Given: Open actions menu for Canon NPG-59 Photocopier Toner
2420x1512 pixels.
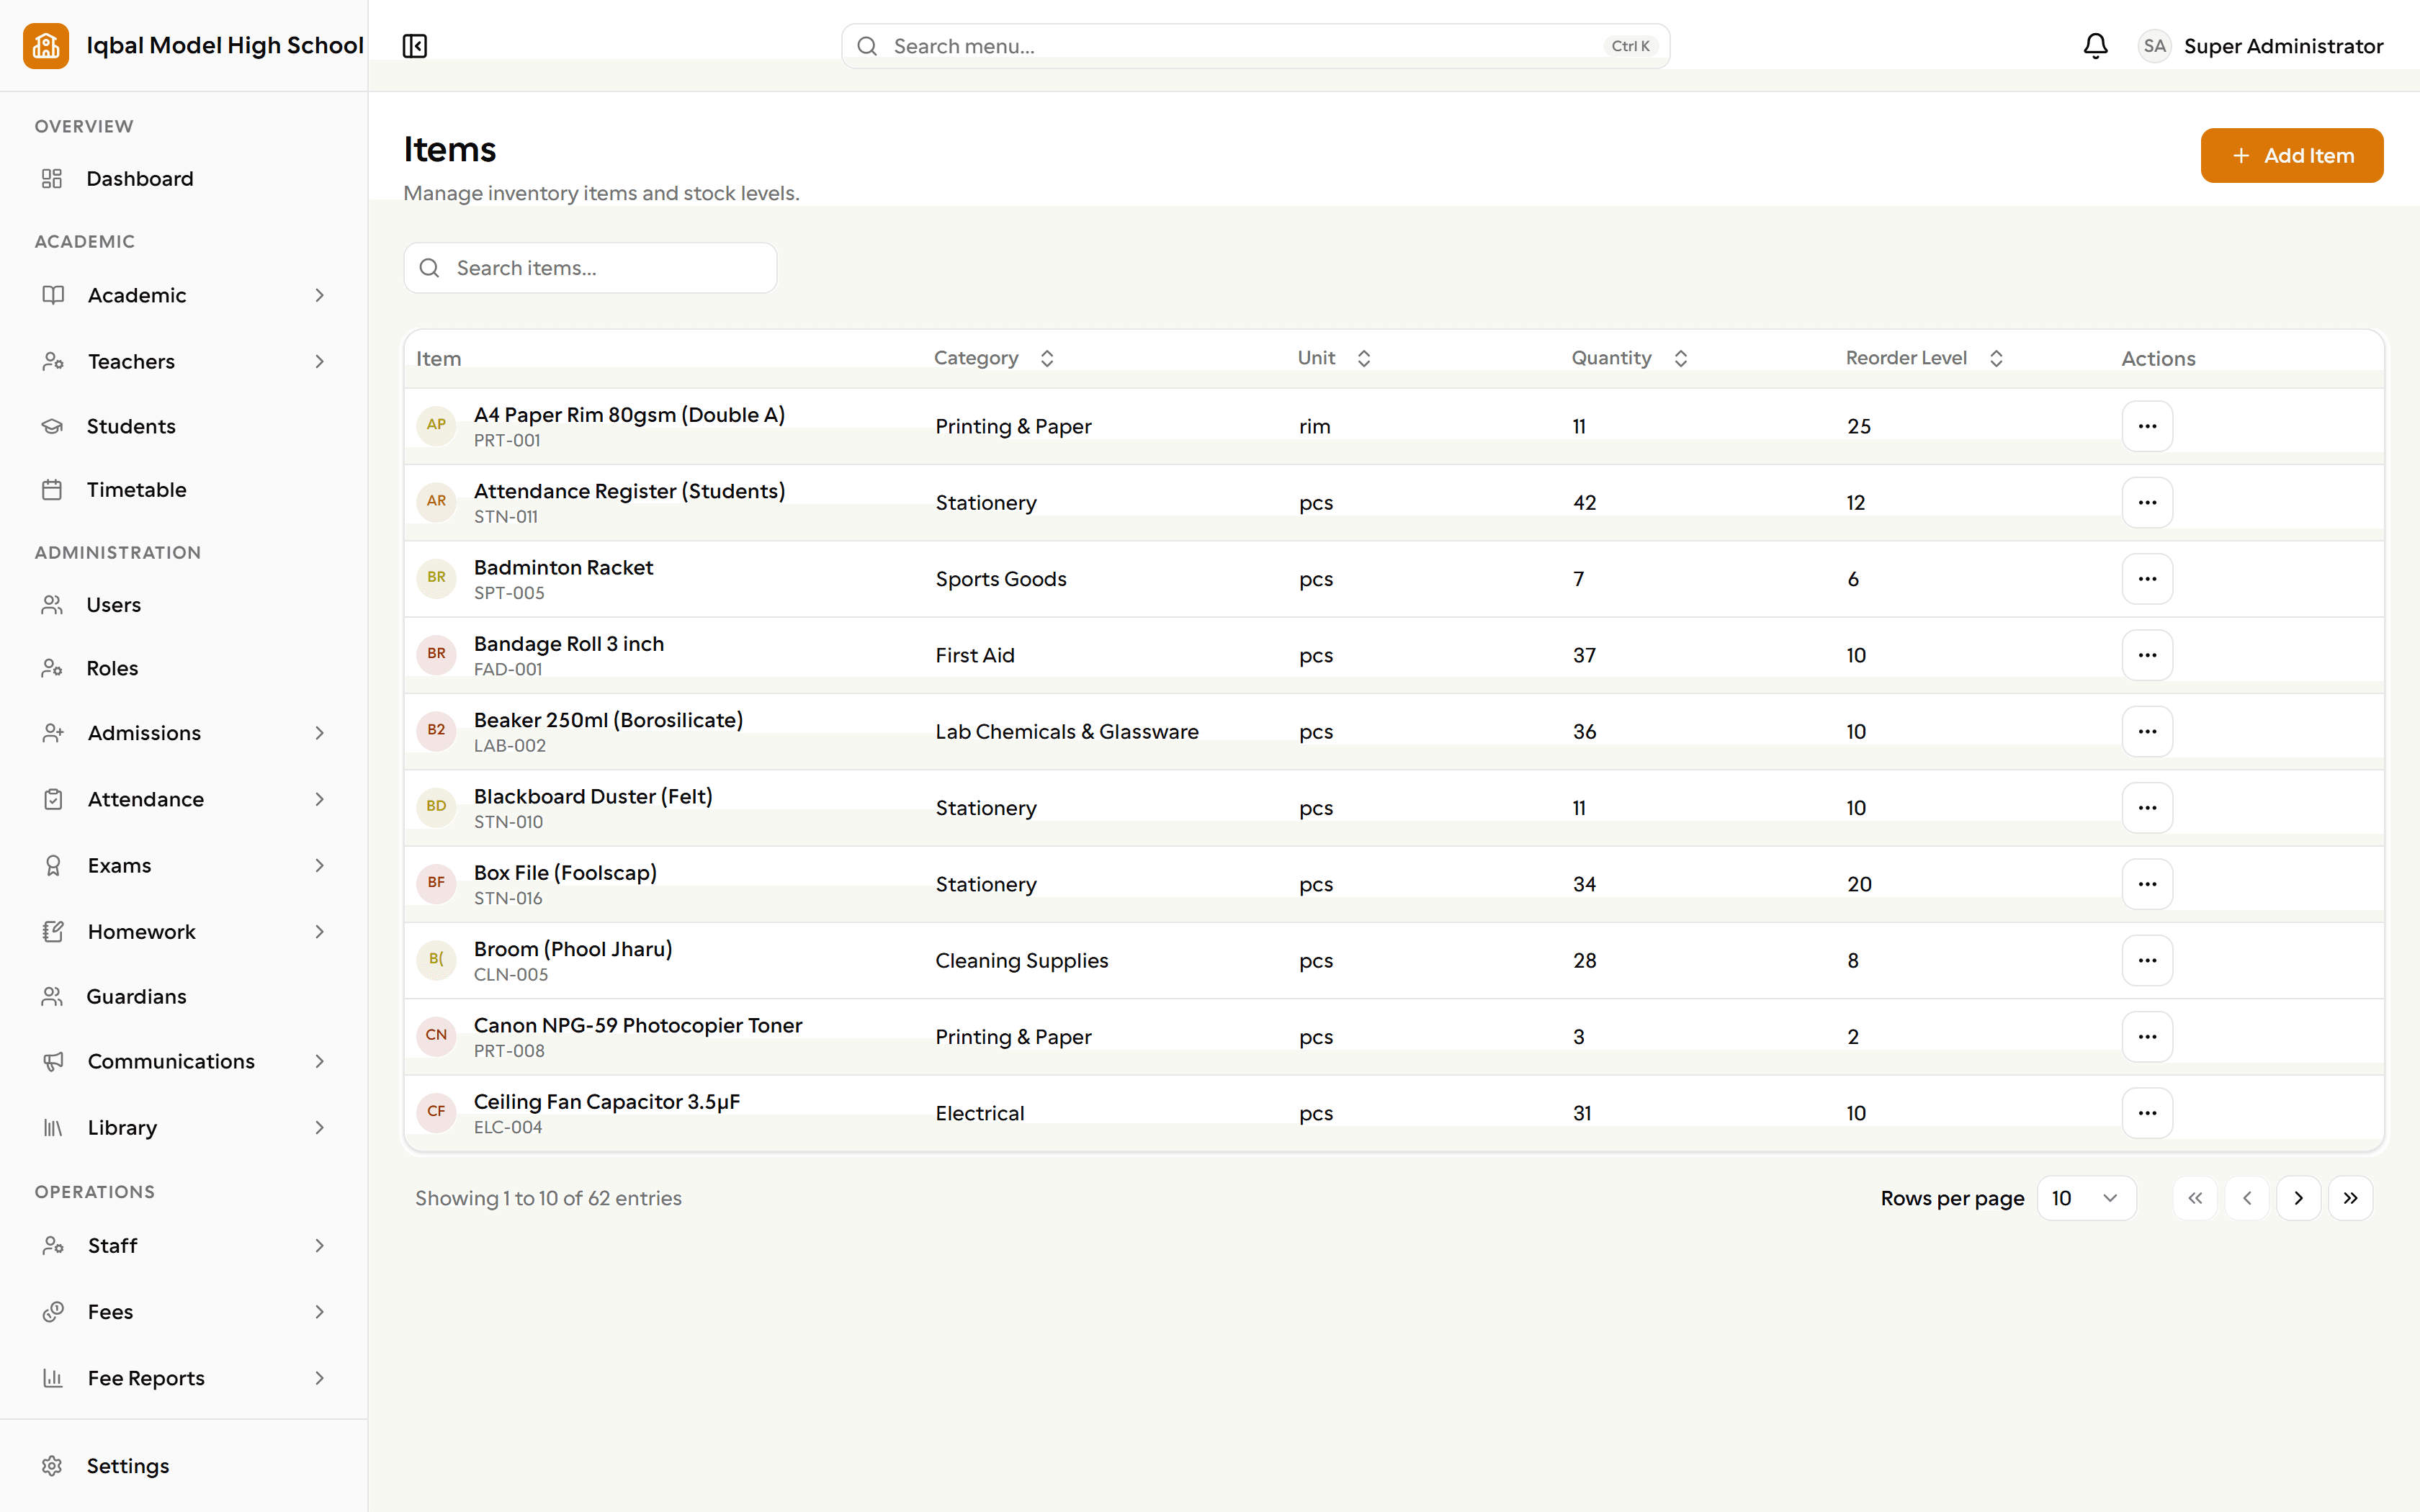Looking at the screenshot, I should tap(2147, 1037).
